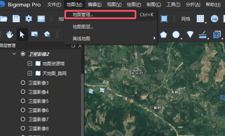225x136 pixels.
Task: Select the circle drawing tool
Action: pyautogui.click(x=176, y=35)
